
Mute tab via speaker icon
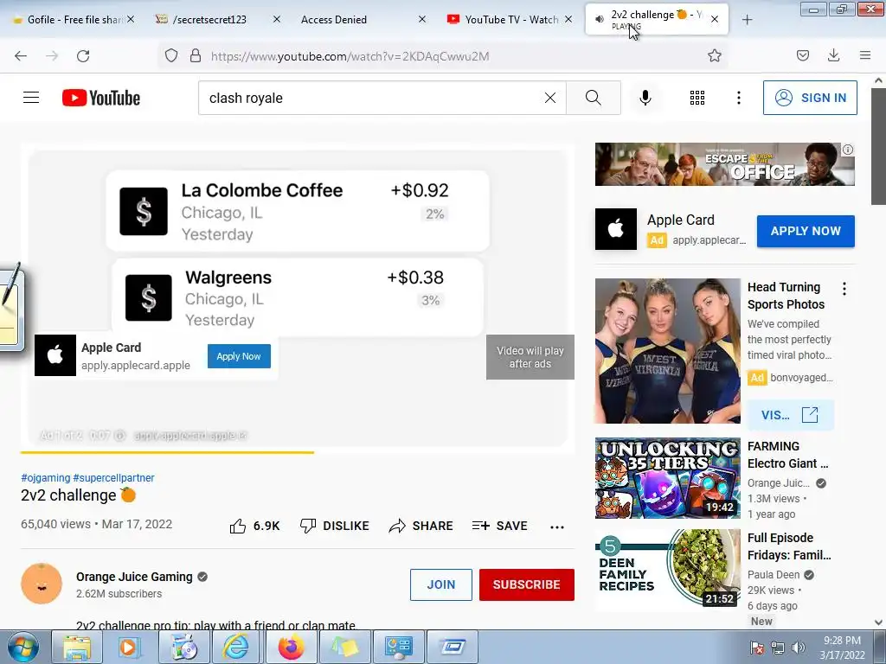[599, 19]
